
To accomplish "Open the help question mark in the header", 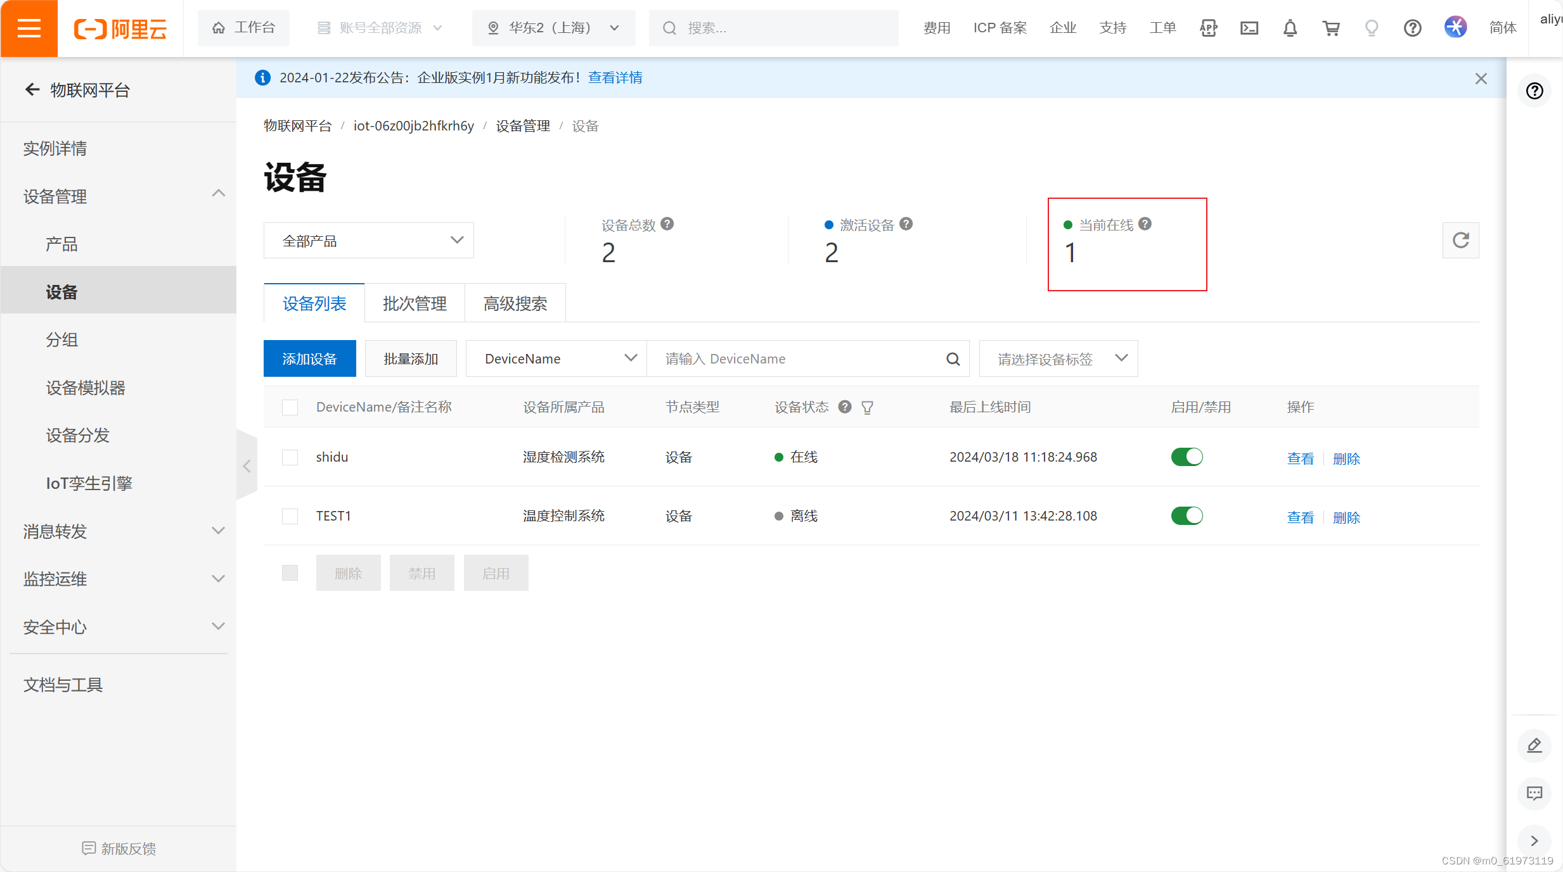I will 1412,28.
